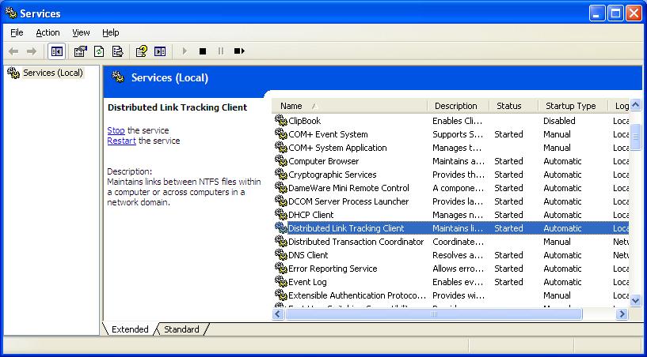Viewport: 647px width, 357px height.
Task: Click the gear icon beside Error Reporting Service
Action: click(x=281, y=269)
